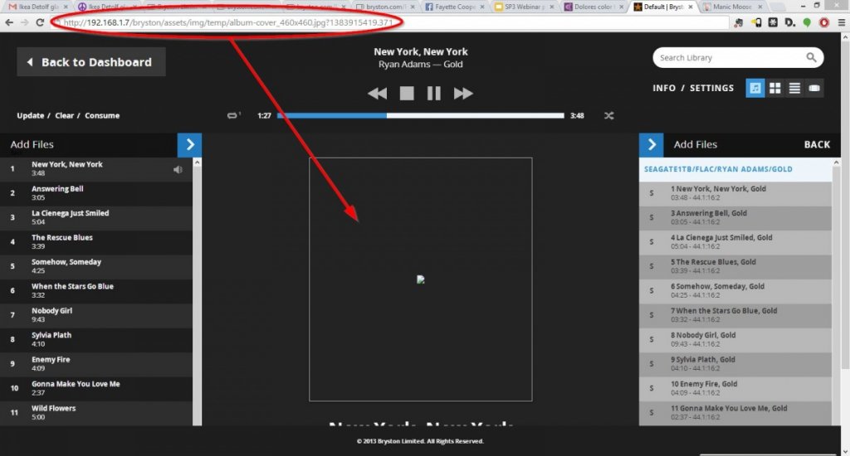Click the speaker icon on New York, New York
Image resolution: width=850 pixels, height=456 pixels.
coord(178,169)
